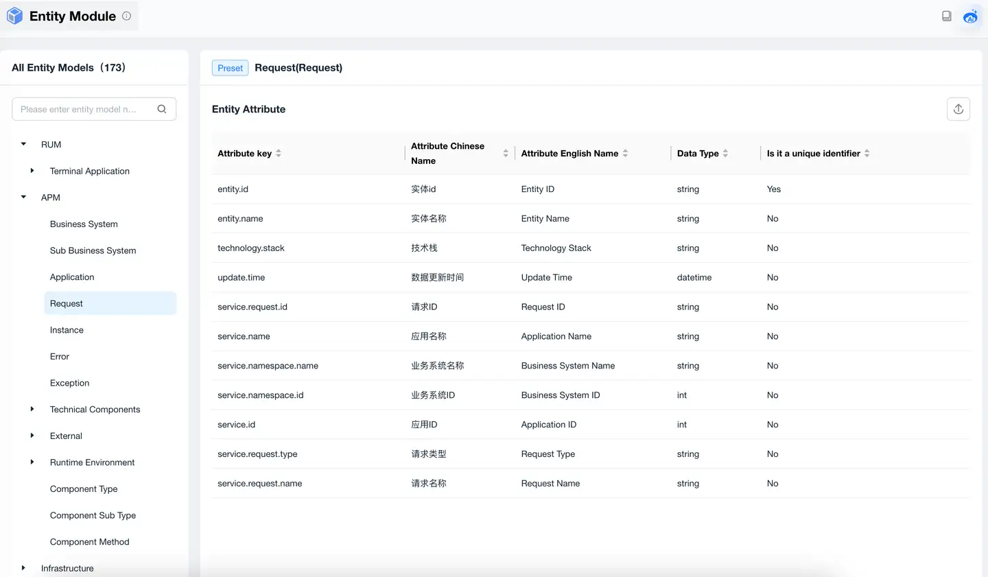The width and height of the screenshot is (988, 577).
Task: Expand the Technical Components node
Action: 32,409
